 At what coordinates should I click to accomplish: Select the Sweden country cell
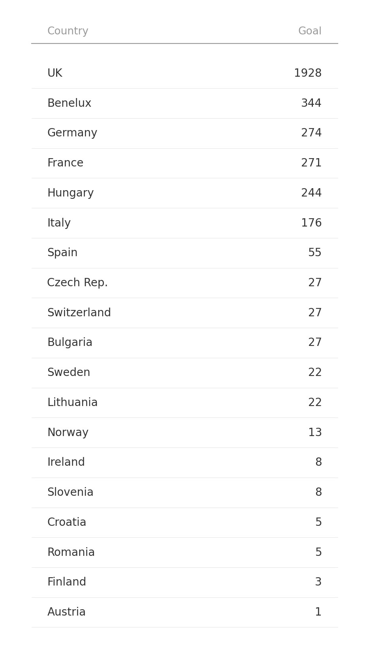pyautogui.click(x=69, y=373)
